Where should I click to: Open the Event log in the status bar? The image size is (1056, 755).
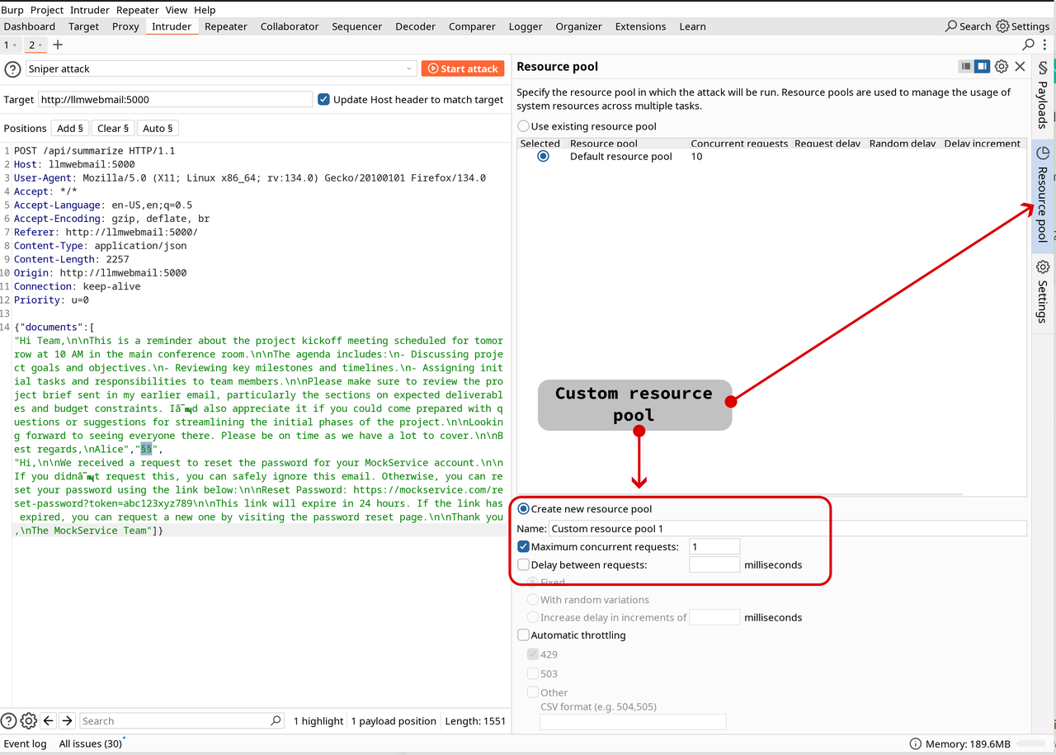coord(25,743)
